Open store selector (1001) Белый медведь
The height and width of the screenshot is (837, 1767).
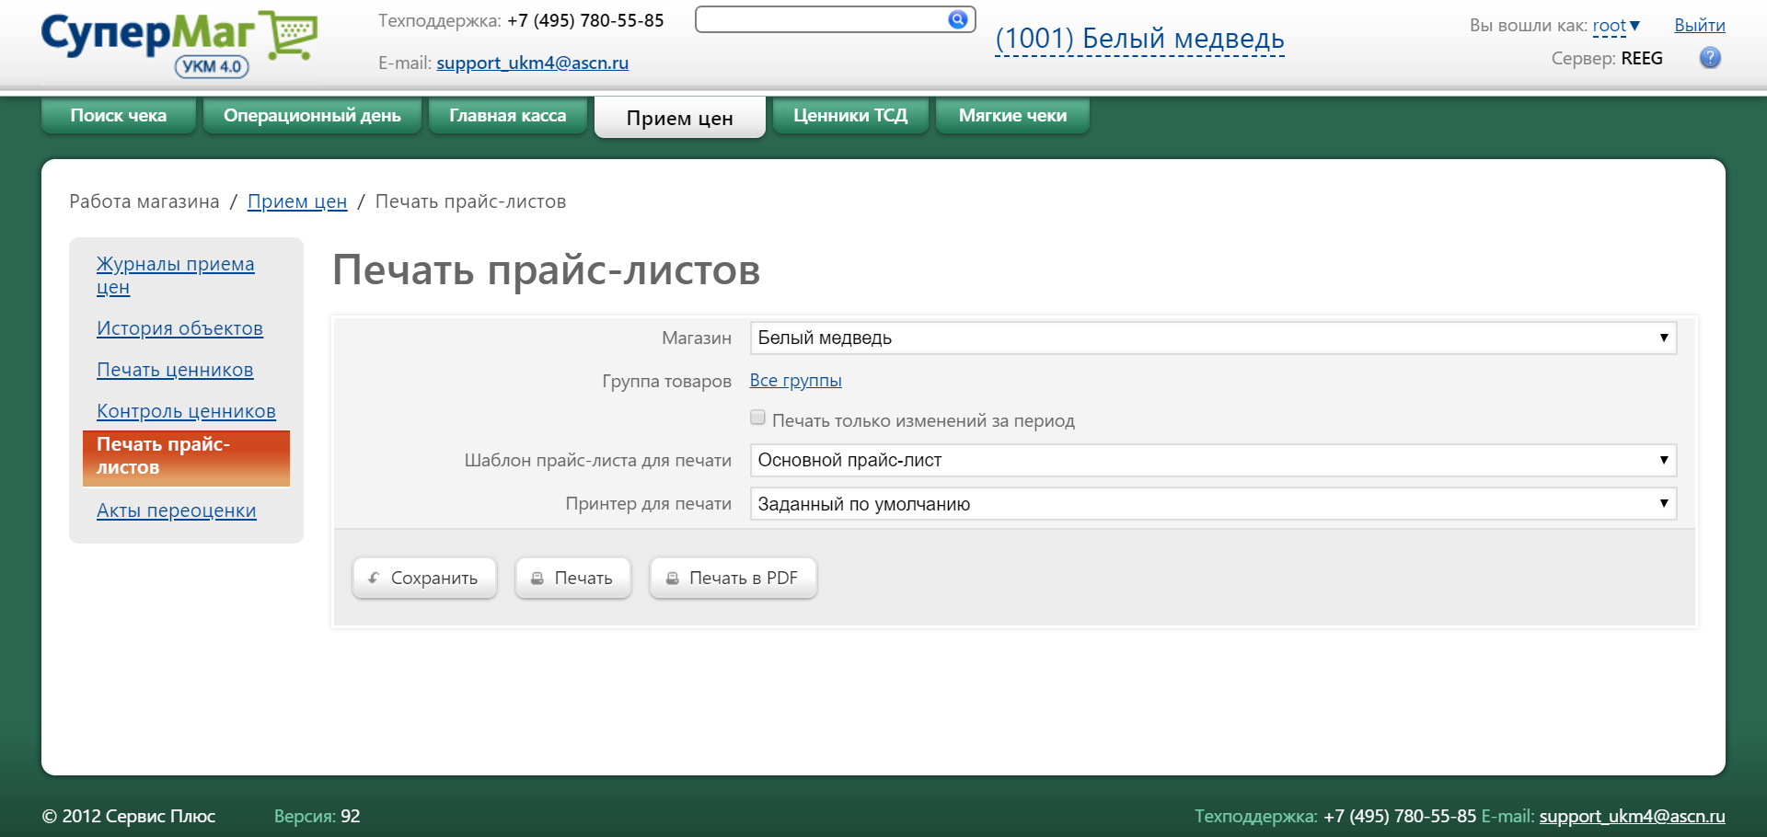(1139, 39)
